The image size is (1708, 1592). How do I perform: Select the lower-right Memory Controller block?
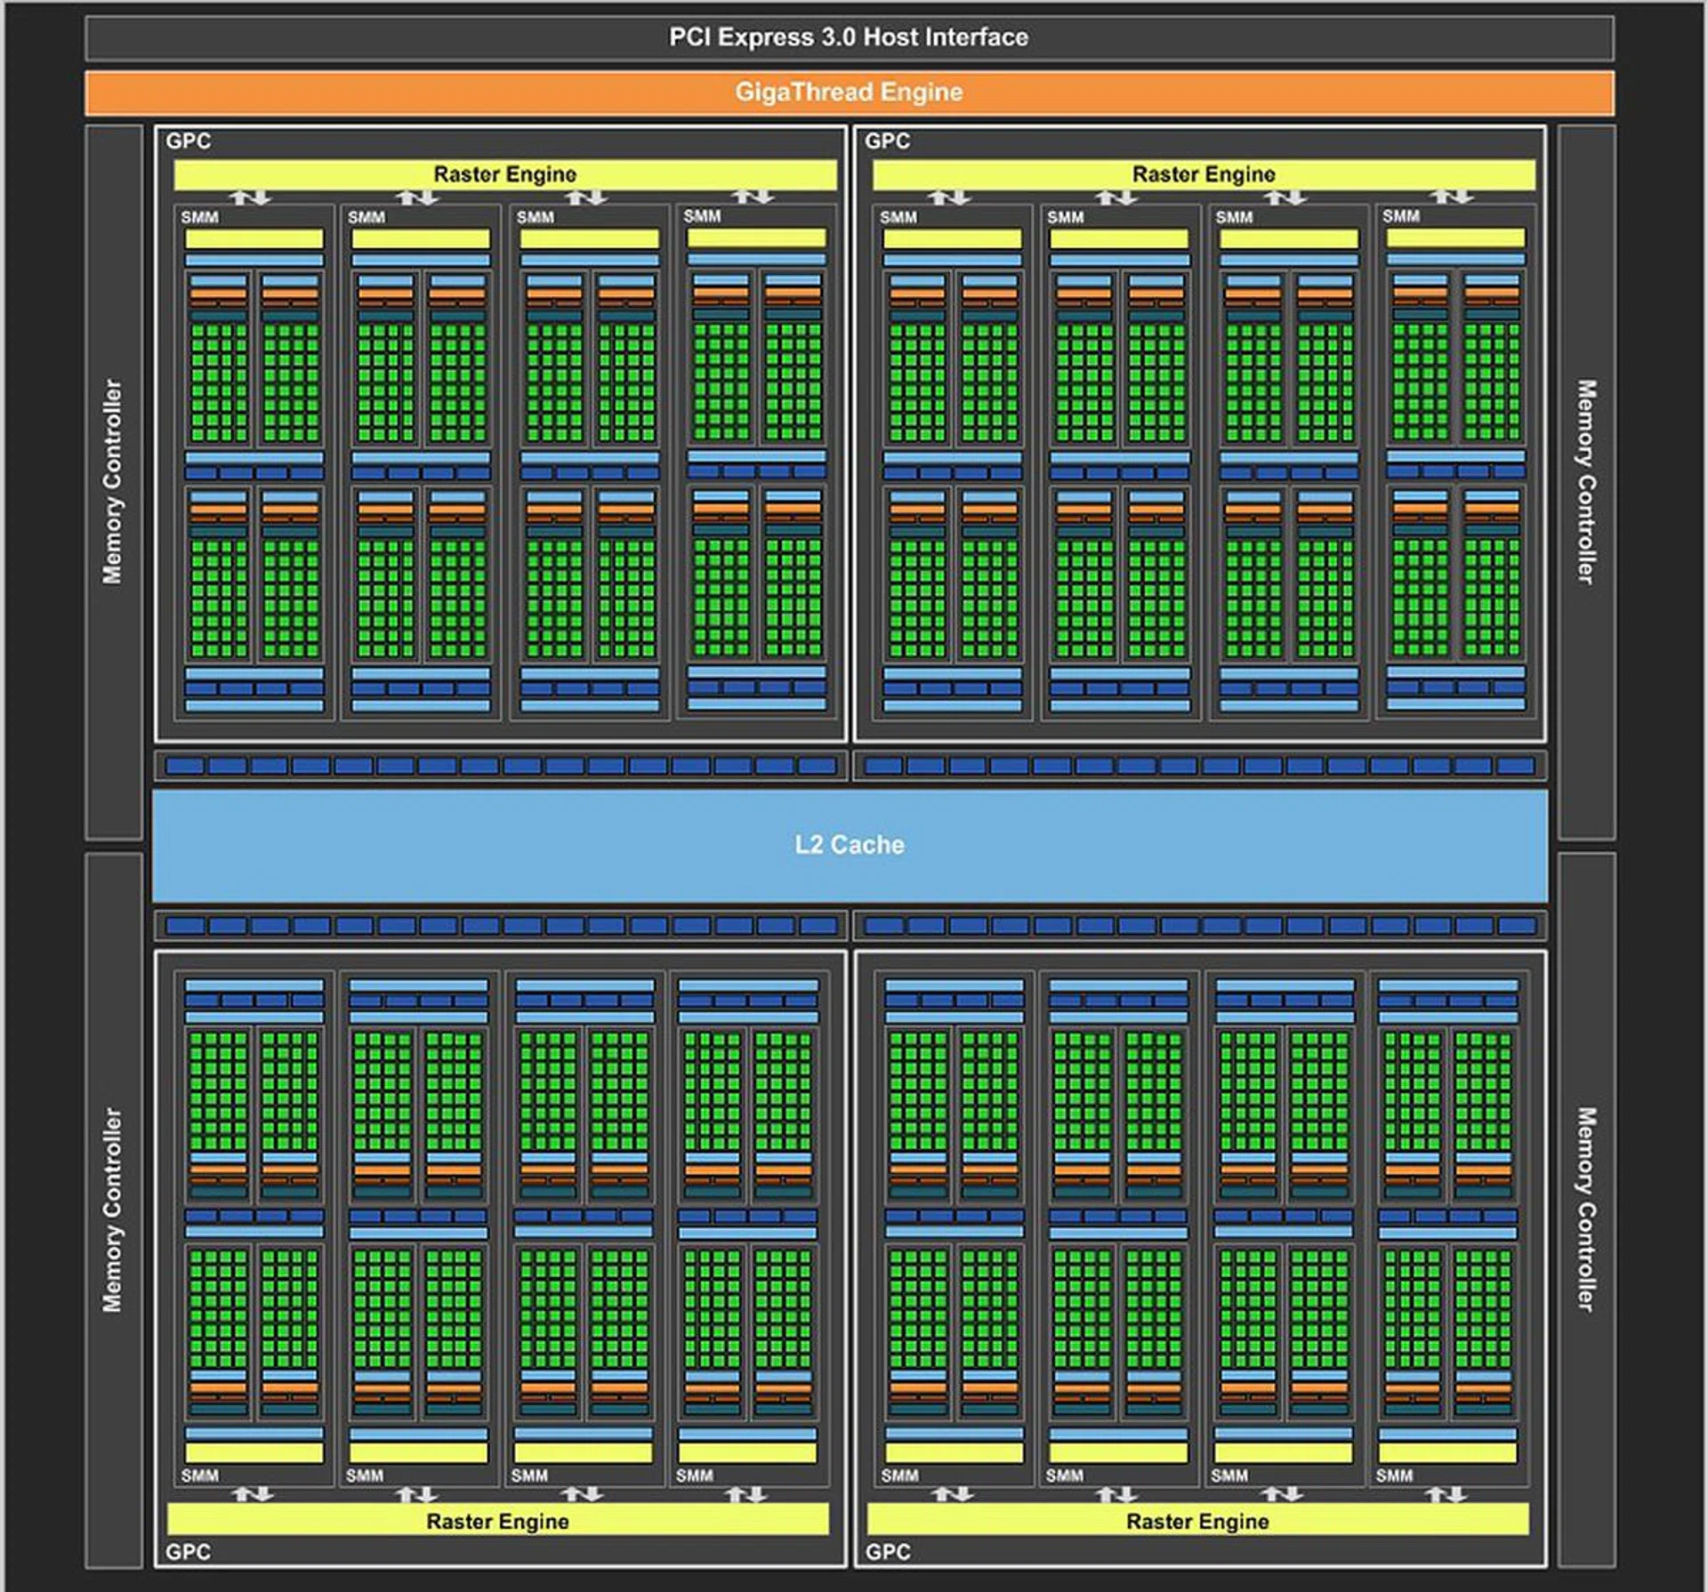(x=1586, y=1210)
